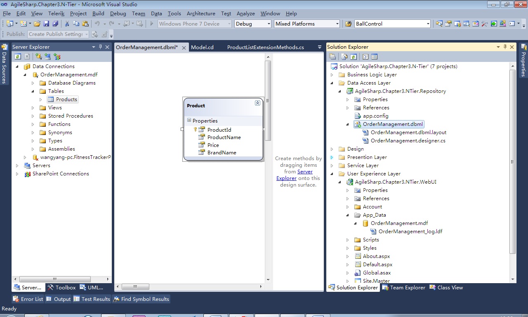This screenshot has height=317, width=528.
Task: Collapse the Tables folder in Server Explorer
Action: tap(33, 91)
